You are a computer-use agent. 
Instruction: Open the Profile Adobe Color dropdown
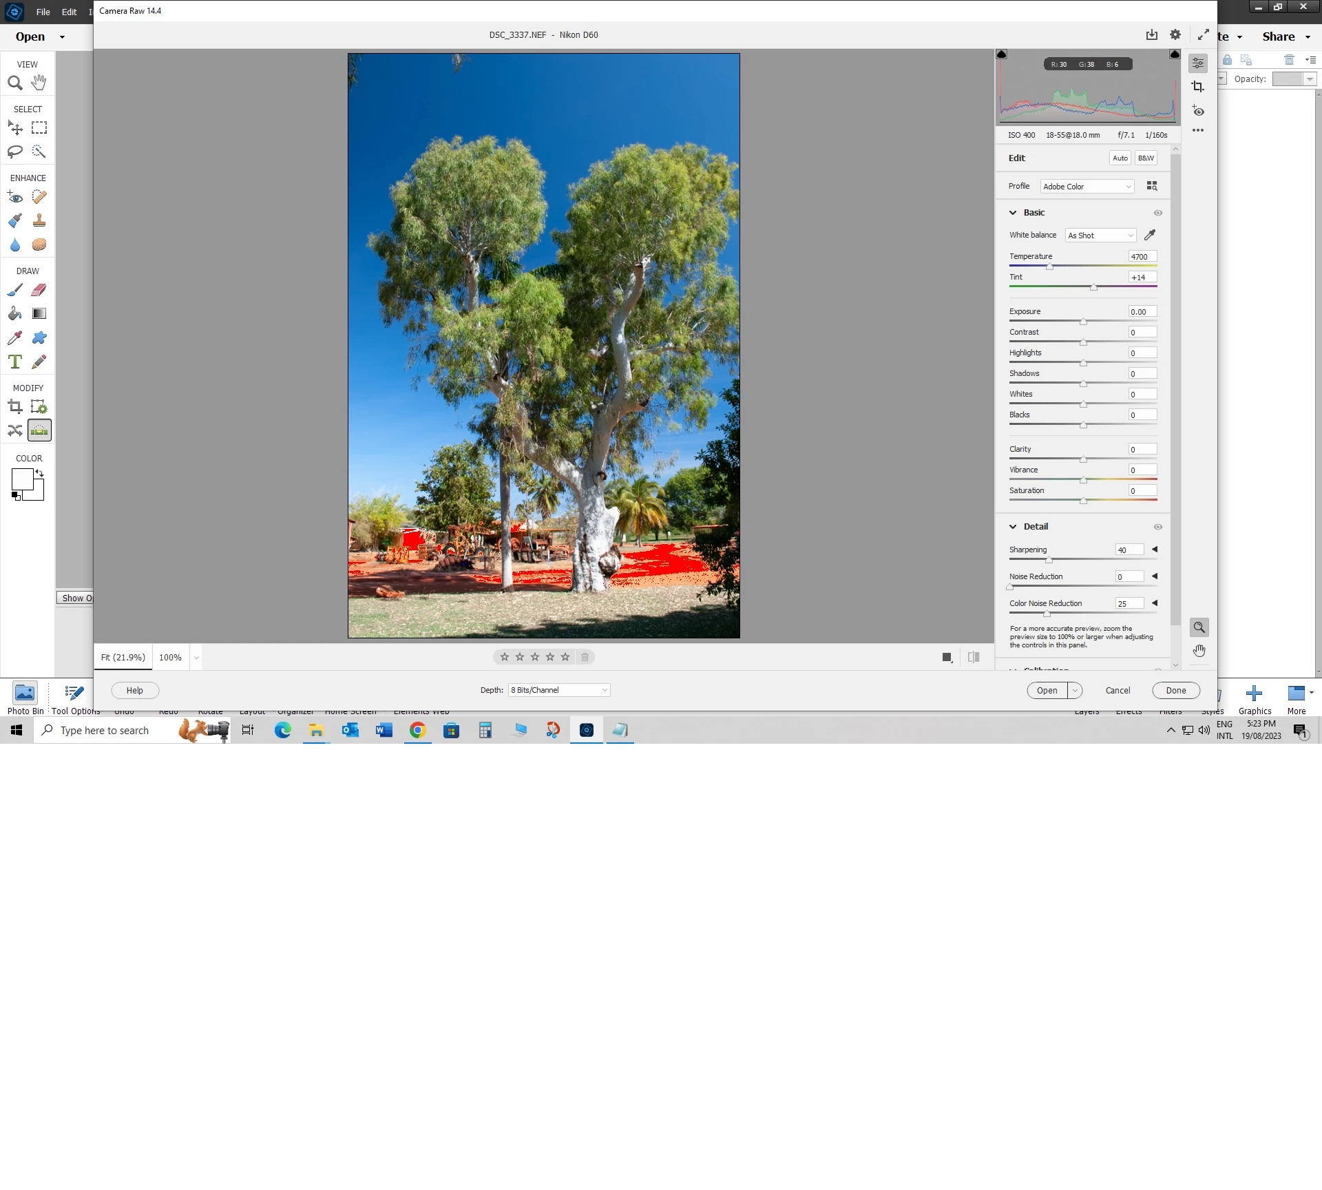coord(1087,187)
